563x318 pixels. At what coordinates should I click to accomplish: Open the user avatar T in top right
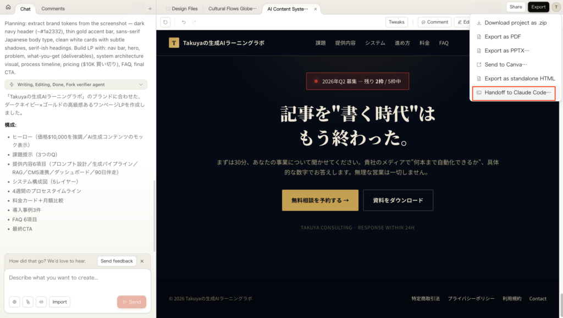coord(556,7)
